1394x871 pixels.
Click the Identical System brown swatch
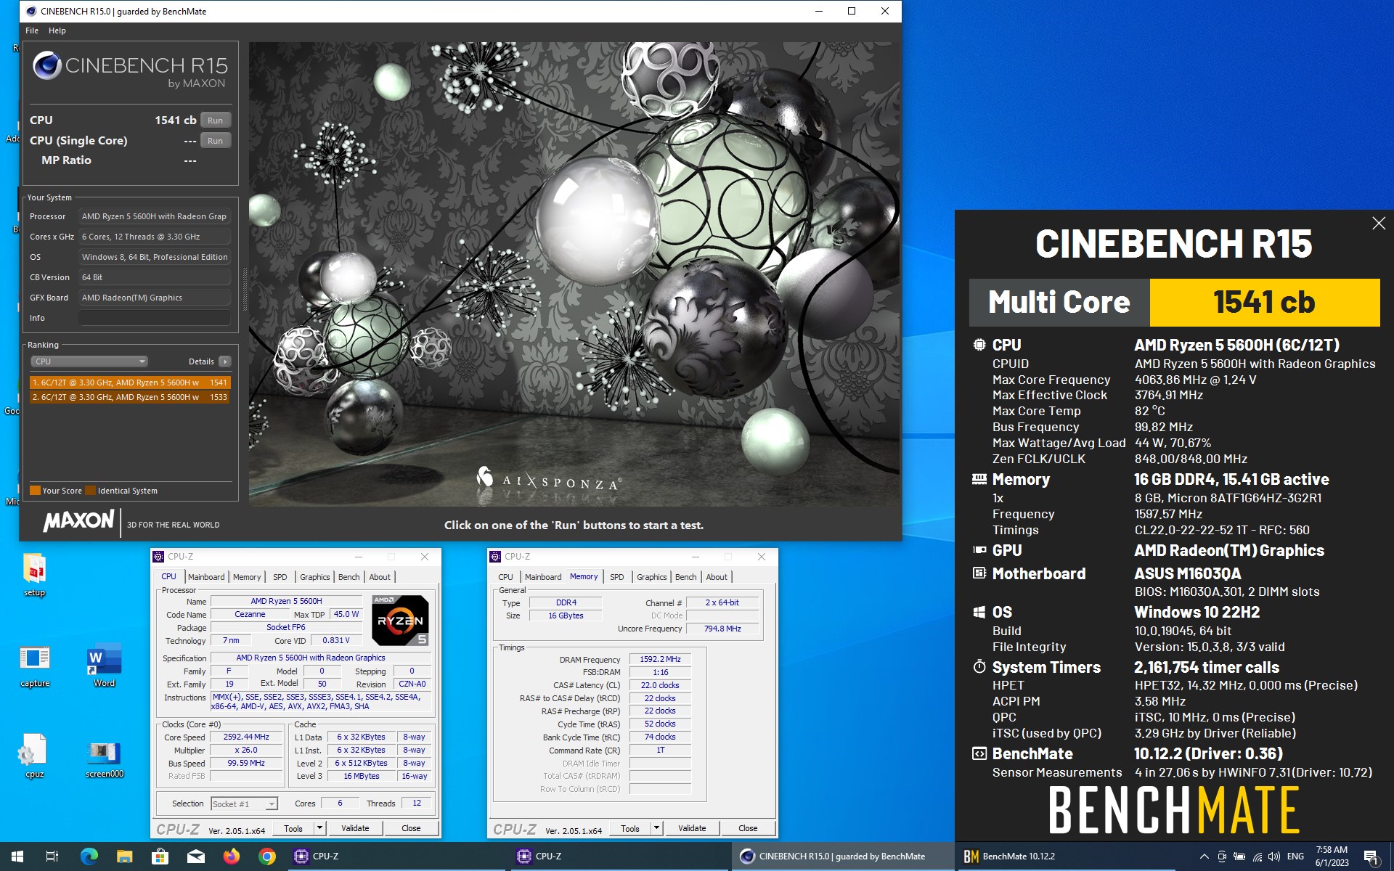90,491
